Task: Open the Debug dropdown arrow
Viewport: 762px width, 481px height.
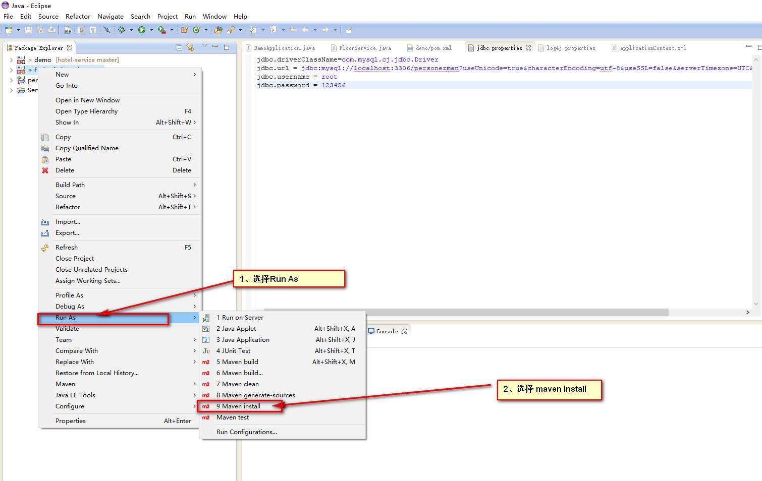Action: point(131,30)
